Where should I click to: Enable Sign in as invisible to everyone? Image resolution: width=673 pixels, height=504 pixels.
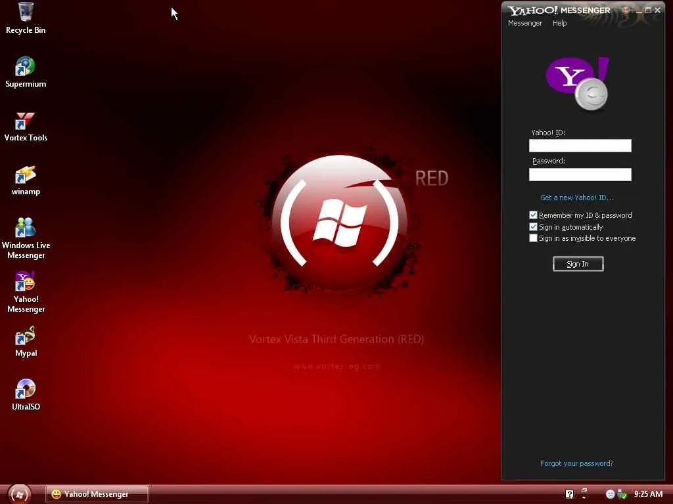(x=533, y=238)
